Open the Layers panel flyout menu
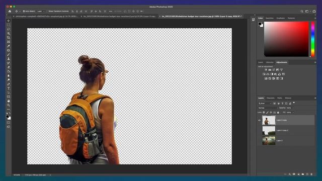Viewport: 322px width, 181px height. pos(315,98)
